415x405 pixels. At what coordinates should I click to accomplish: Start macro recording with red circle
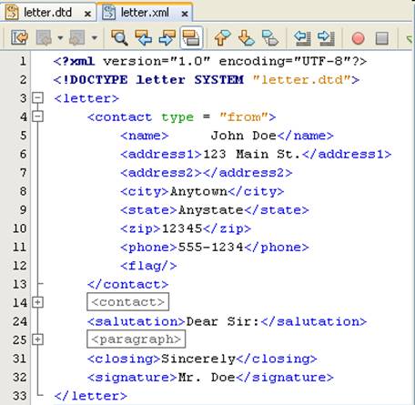pos(358,38)
